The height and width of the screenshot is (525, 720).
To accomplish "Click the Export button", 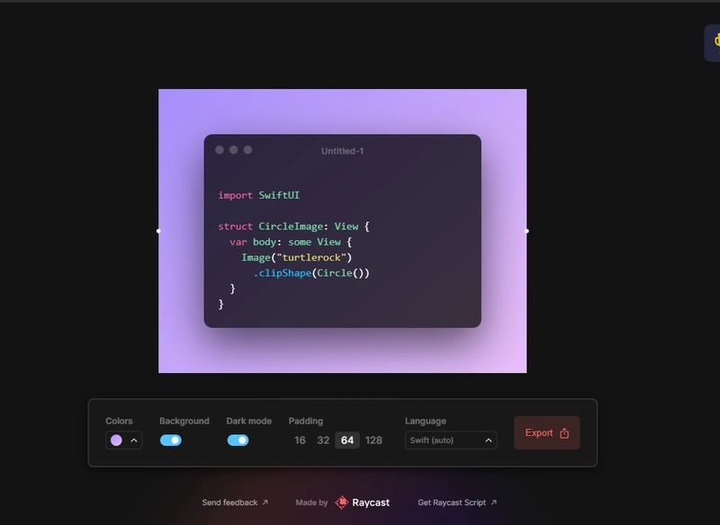I will [x=546, y=433].
